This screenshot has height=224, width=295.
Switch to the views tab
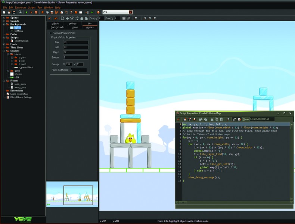click(x=75, y=27)
